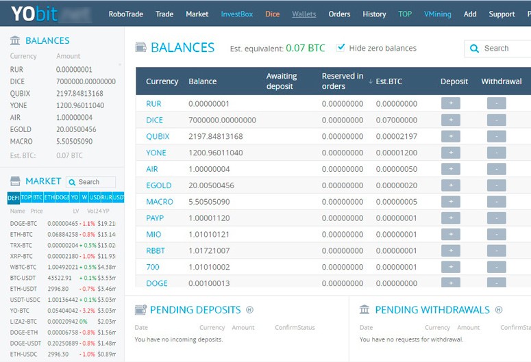Click the market Search input field
The height and width of the screenshot is (362, 531).
(90, 182)
